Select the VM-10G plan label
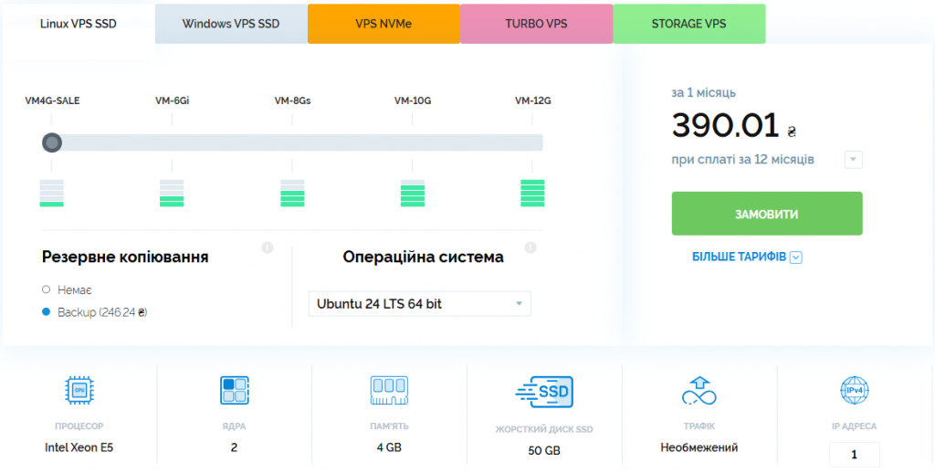The width and height of the screenshot is (935, 473). point(413,100)
